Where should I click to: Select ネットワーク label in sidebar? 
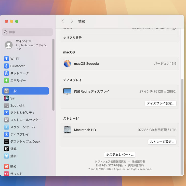click(x=19, y=73)
